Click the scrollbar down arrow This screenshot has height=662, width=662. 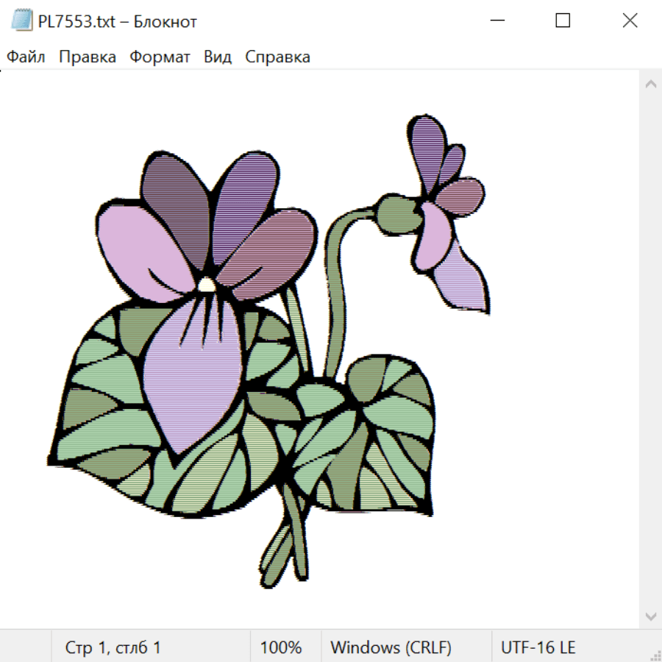(x=650, y=616)
